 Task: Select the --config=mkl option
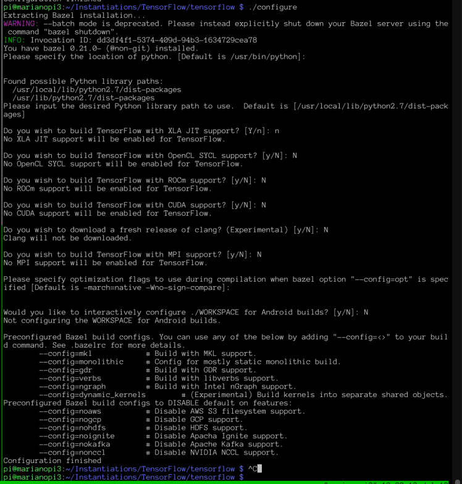65,353
